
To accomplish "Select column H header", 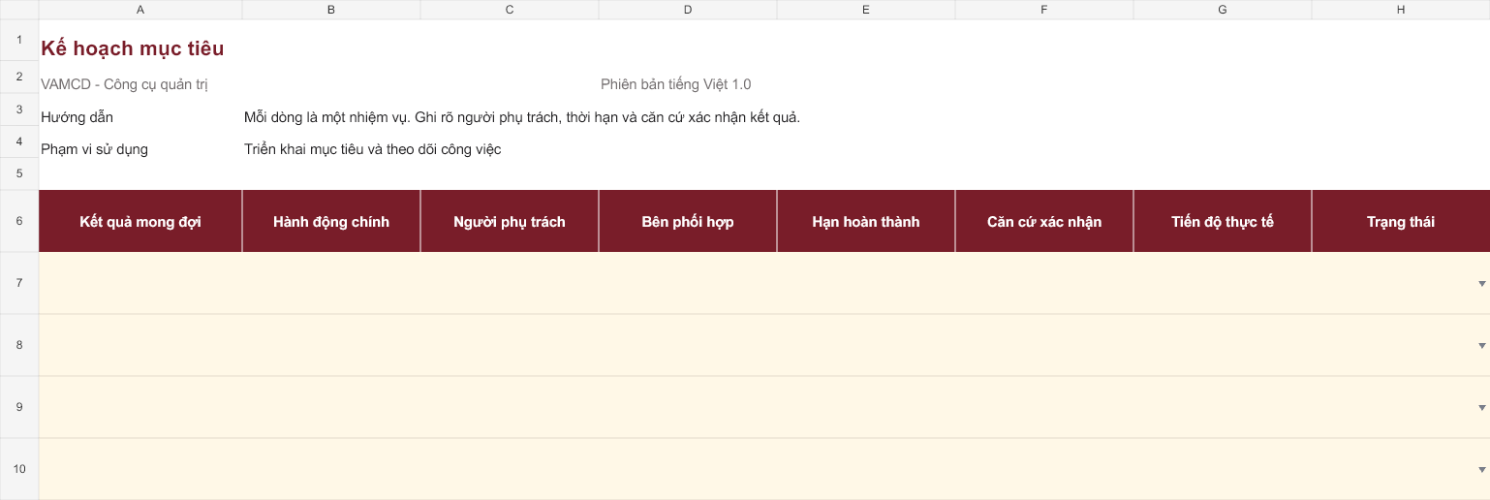I will click(x=1401, y=10).
